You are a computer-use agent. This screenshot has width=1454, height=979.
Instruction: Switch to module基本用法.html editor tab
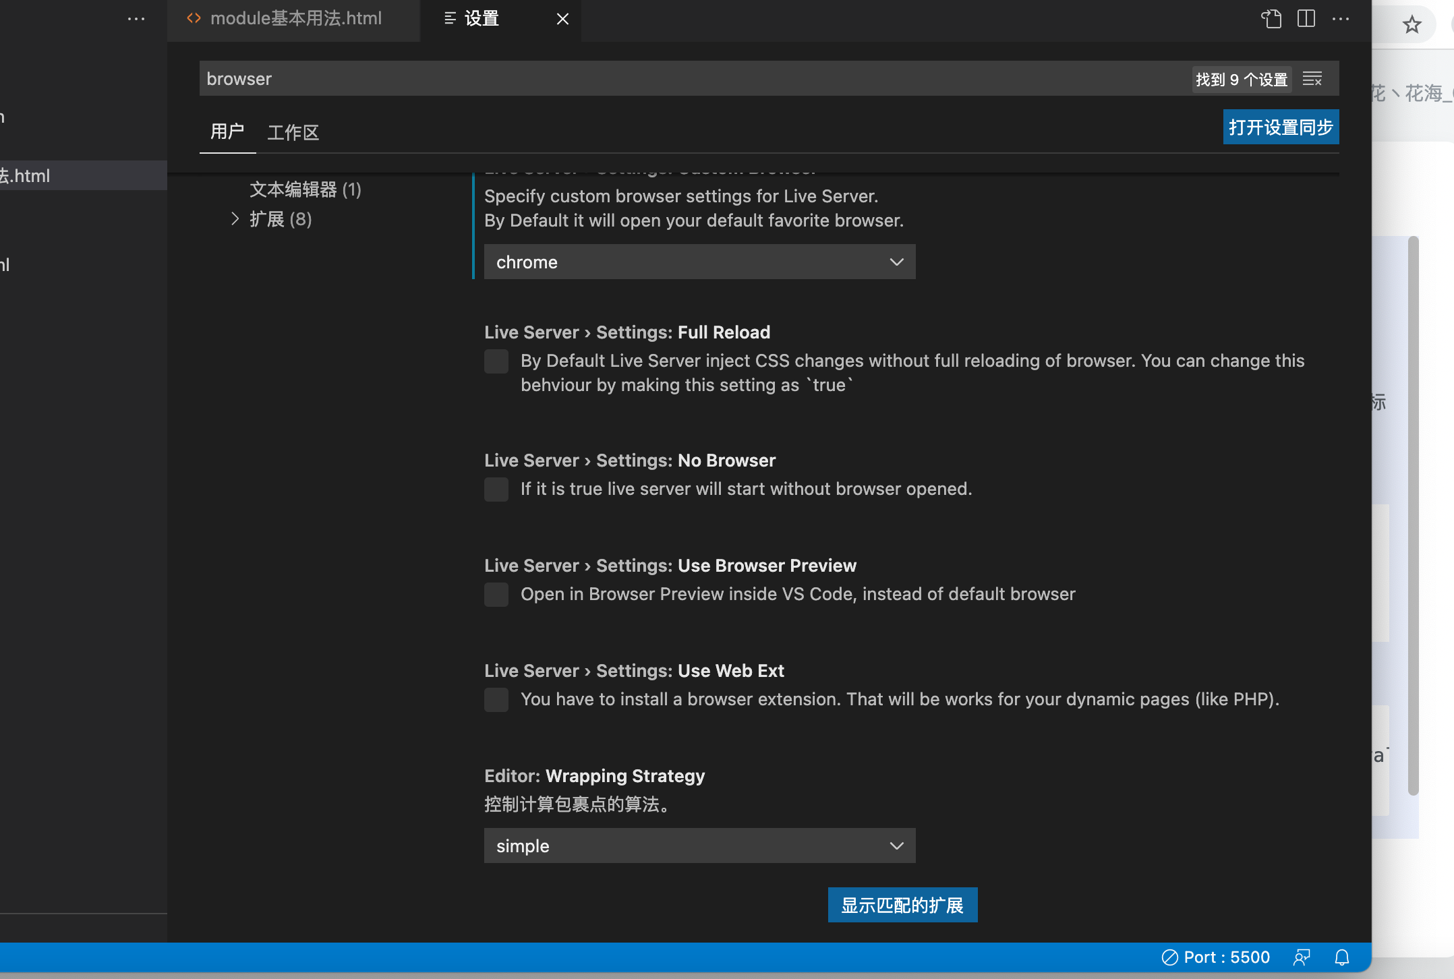pyautogui.click(x=295, y=19)
